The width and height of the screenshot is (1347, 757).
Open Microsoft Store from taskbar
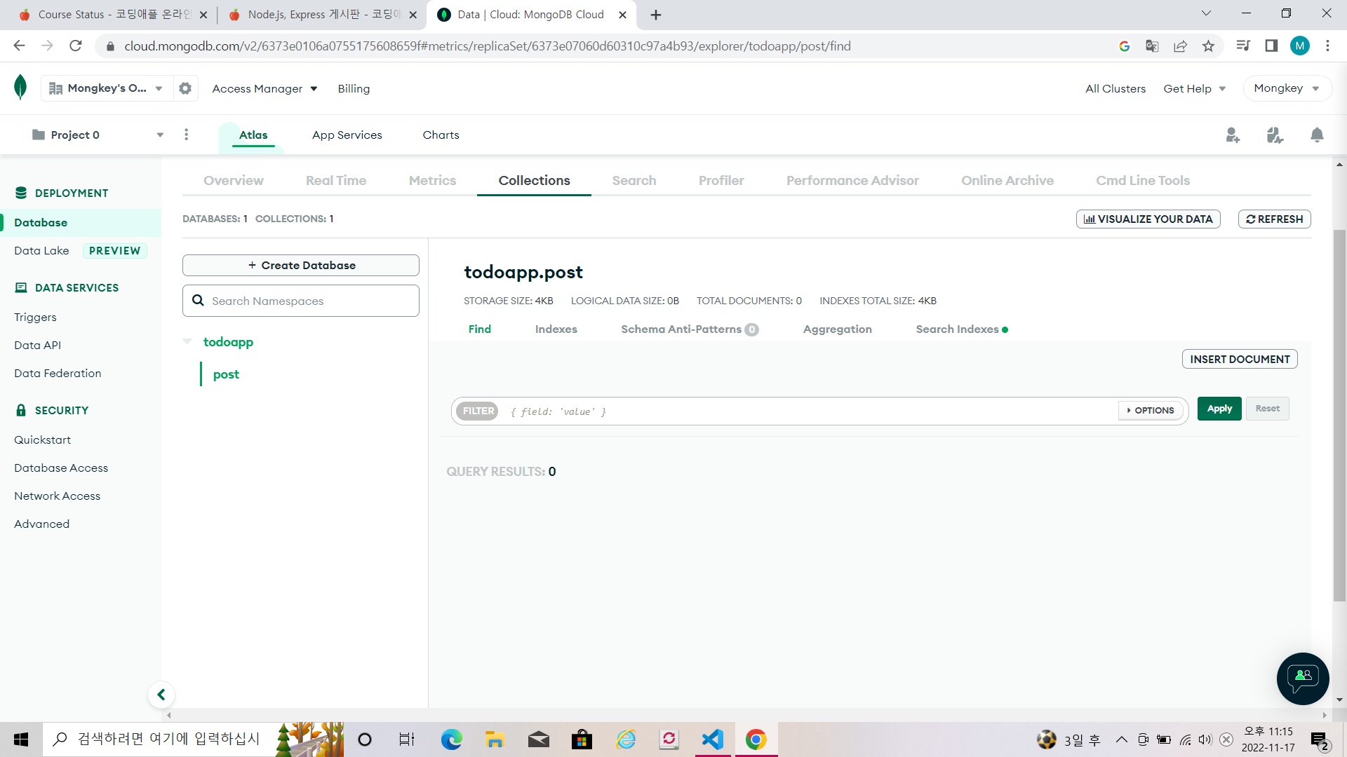582,739
